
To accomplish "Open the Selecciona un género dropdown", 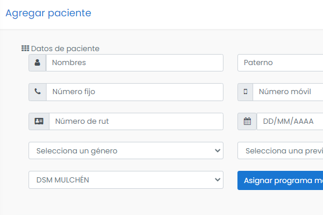I will [126, 150].
